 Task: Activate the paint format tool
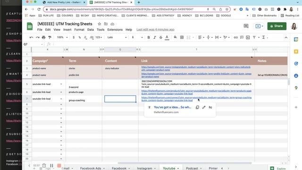tap(50, 37)
